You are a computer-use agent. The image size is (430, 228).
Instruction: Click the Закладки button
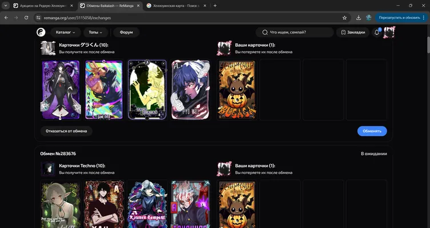click(x=353, y=32)
